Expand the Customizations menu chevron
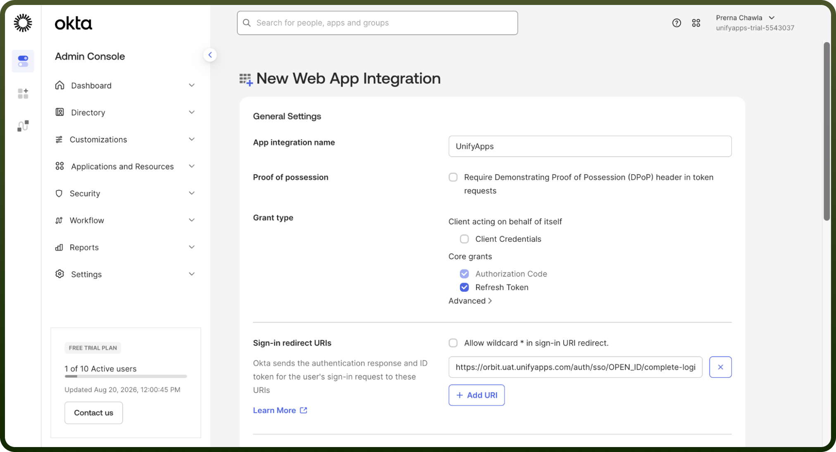The image size is (836, 452). [x=192, y=139]
